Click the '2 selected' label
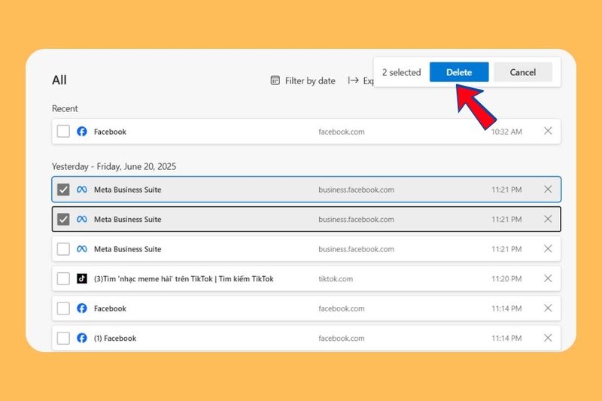This screenshot has width=602, height=401. 401,72
